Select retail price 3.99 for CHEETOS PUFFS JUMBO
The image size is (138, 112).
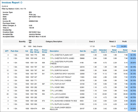point(115,58)
